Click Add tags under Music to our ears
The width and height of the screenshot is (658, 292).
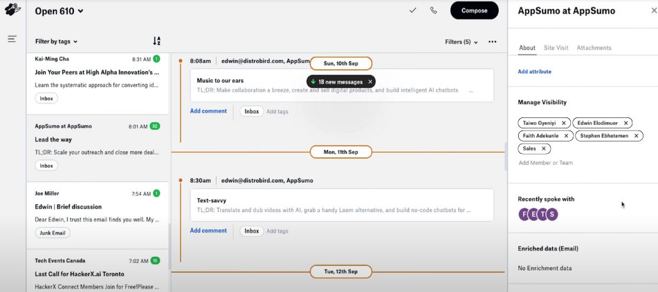click(277, 111)
